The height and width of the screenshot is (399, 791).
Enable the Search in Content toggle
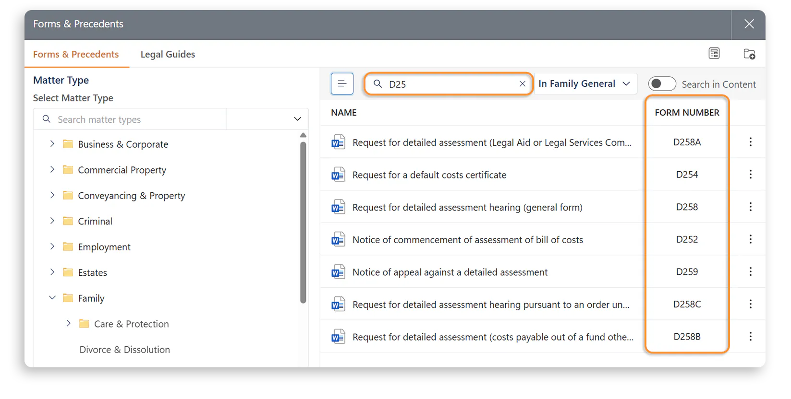point(662,84)
